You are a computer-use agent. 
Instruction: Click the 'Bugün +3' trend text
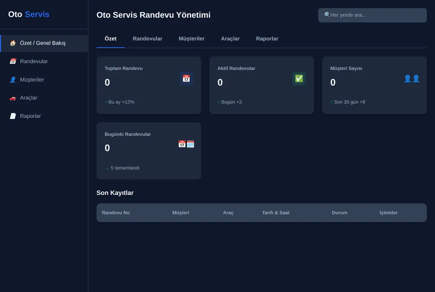(x=231, y=102)
